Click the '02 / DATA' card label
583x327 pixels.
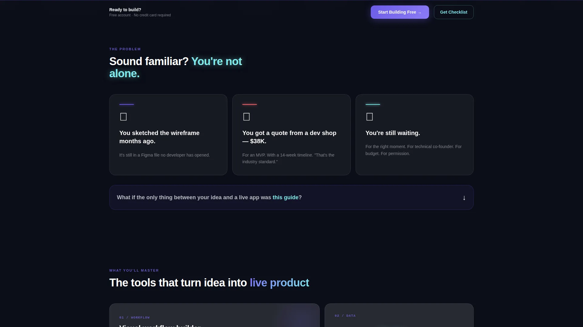coord(345,316)
